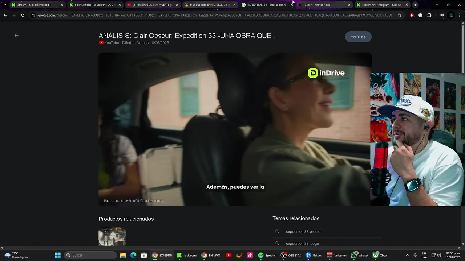Close the Setlist - Guitar Flash tab
465x261 pixels.
click(x=349, y=5)
